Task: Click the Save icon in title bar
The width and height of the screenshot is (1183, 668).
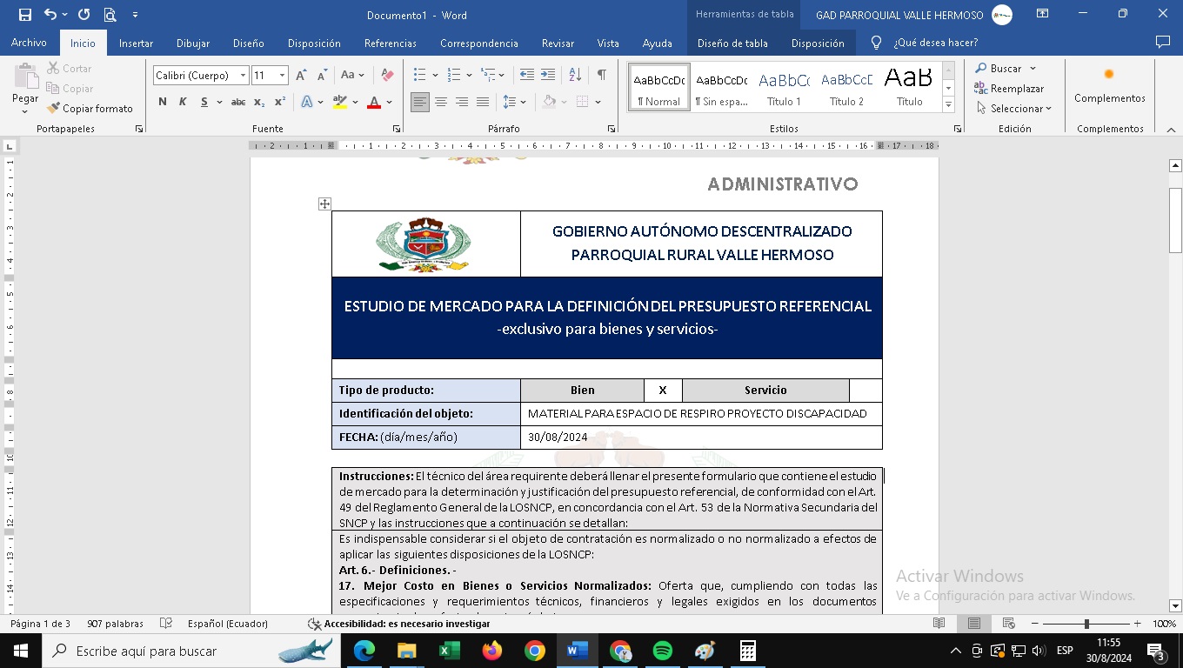Action: coord(24,15)
